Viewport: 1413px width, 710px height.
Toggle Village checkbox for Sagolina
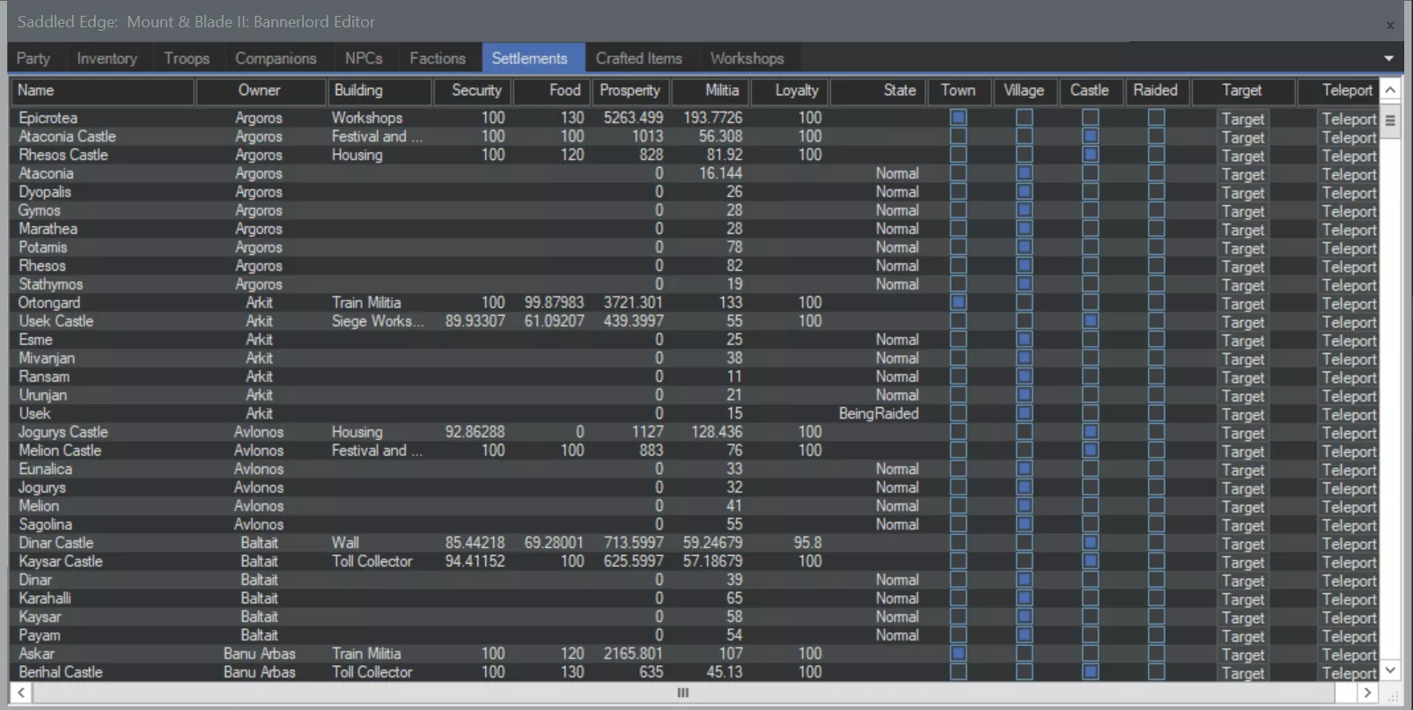pos(1025,524)
